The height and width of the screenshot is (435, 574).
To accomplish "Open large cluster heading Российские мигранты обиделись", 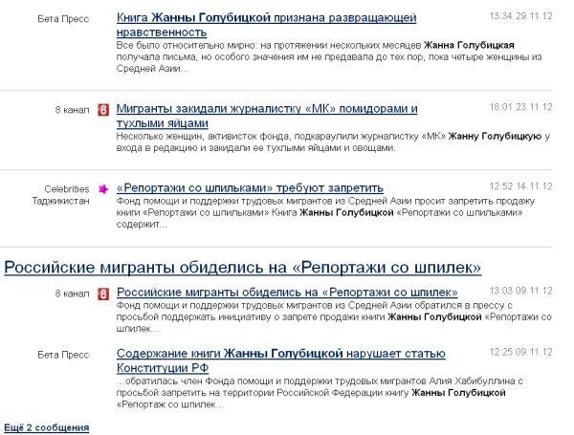I will [x=243, y=268].
